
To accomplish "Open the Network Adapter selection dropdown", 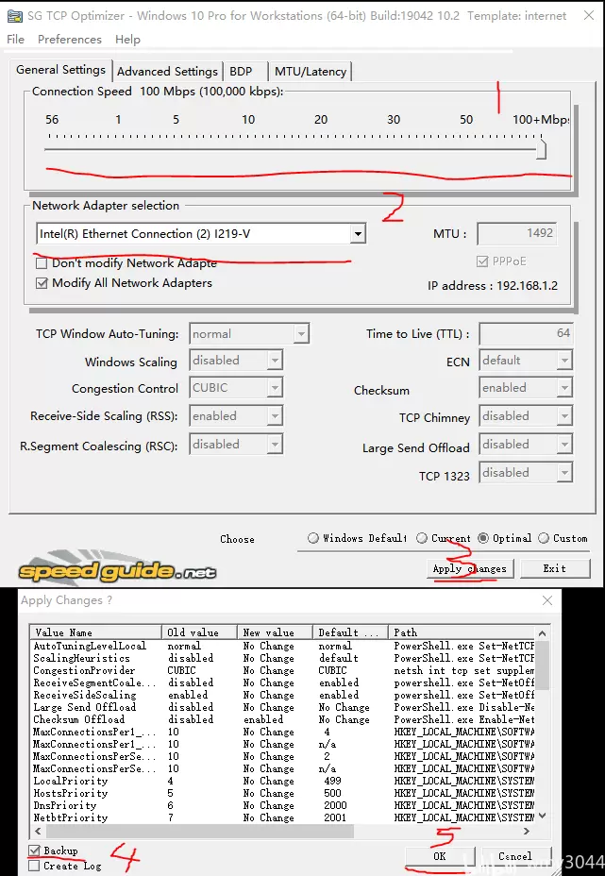I will 358,233.
